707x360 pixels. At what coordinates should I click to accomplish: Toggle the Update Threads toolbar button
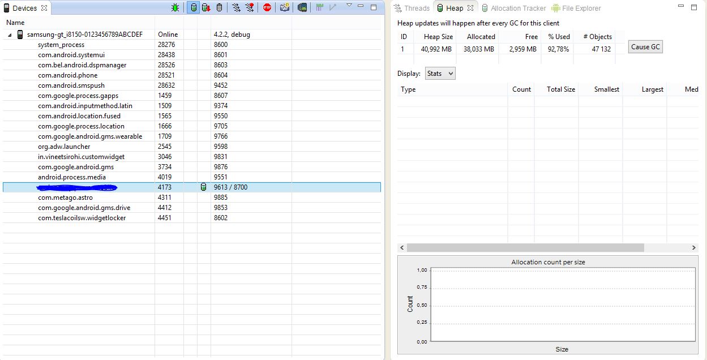tap(237, 7)
